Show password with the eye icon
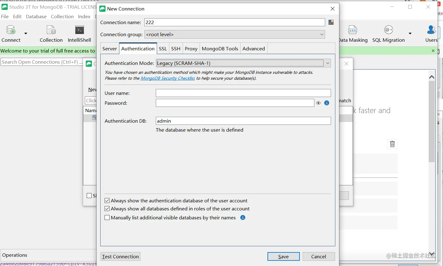This screenshot has width=443, height=266. (318, 103)
